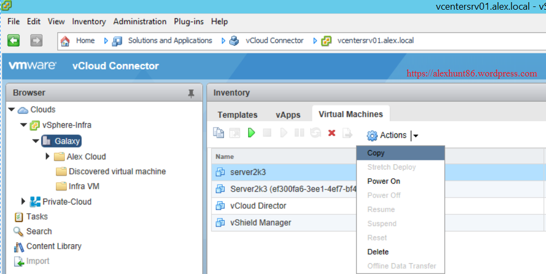This screenshot has height=274, width=546.
Task: Open Tasks in the Browser panel
Action: tap(37, 216)
